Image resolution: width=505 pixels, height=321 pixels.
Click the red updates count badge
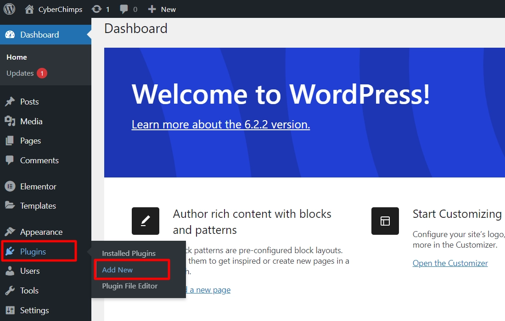[42, 73]
